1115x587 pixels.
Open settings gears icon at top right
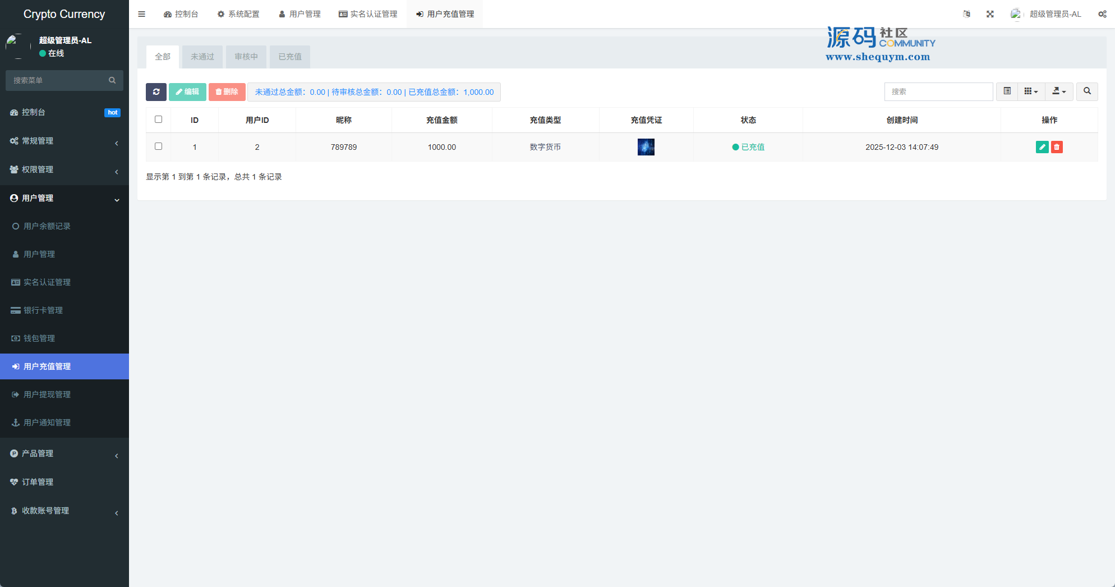point(1102,14)
